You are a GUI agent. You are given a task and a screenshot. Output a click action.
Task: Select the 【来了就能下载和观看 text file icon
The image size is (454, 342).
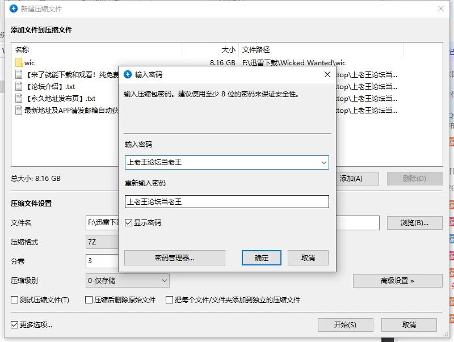pos(19,74)
